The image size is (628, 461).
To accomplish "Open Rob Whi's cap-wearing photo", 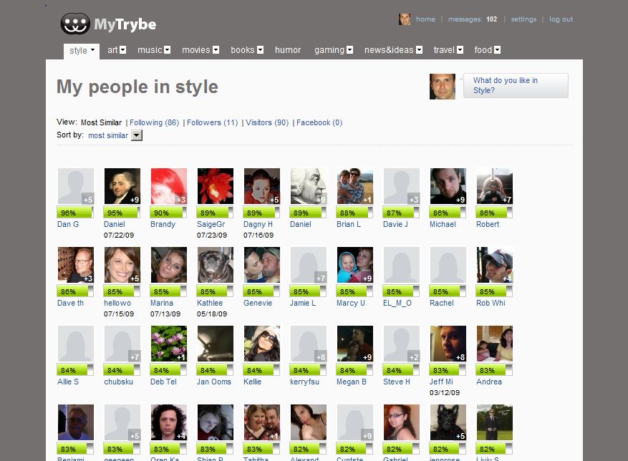I will [494, 265].
